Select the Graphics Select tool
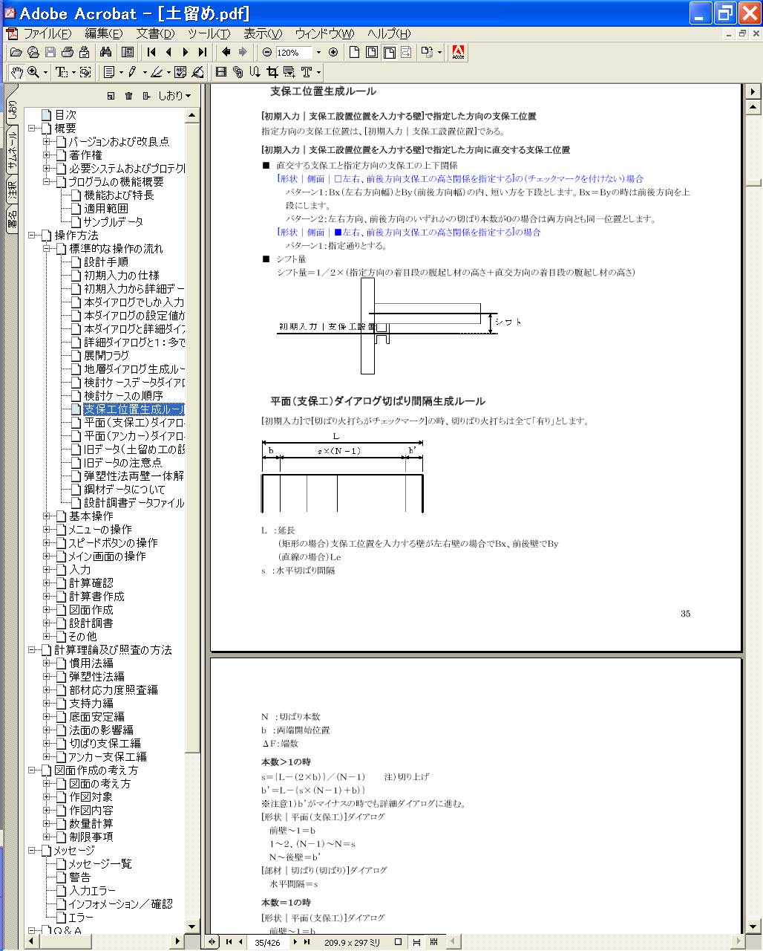 (x=85, y=72)
